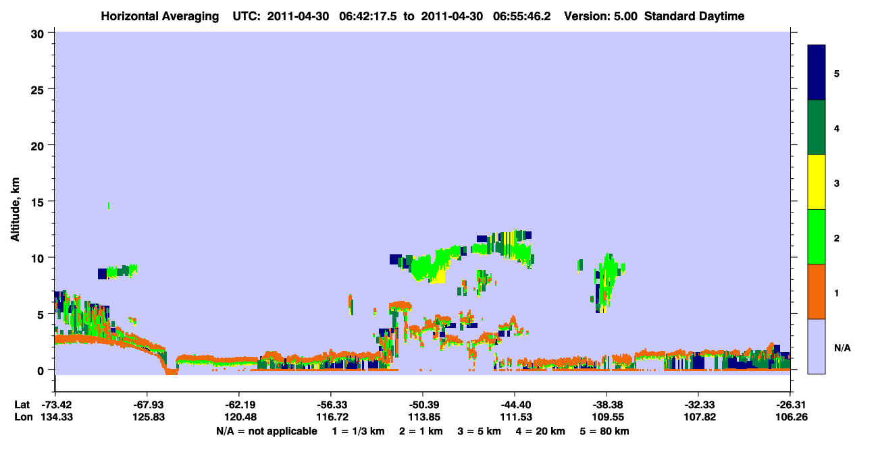The width and height of the screenshot is (878, 450).
Task: Click the yellow colorbar segment labeled 3
Action: pos(817,182)
